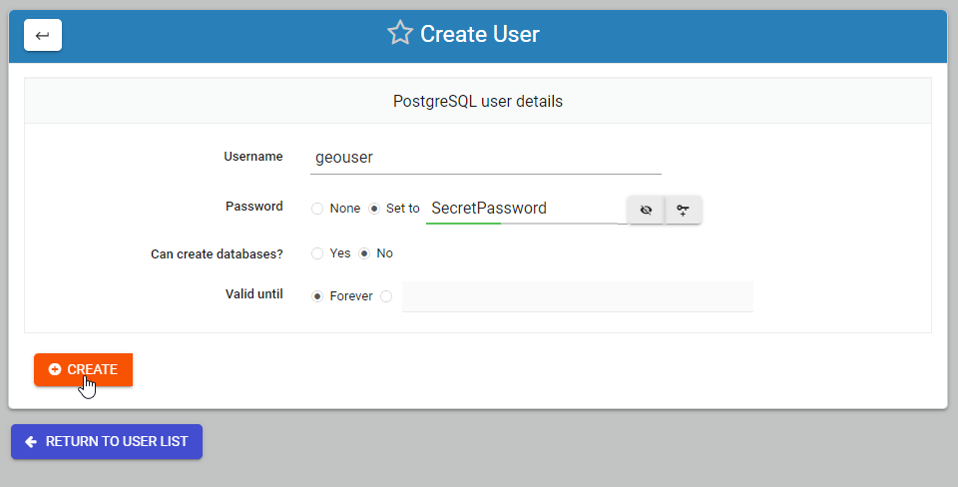Click the back arrow button in header
The image size is (958, 487).
click(x=43, y=35)
